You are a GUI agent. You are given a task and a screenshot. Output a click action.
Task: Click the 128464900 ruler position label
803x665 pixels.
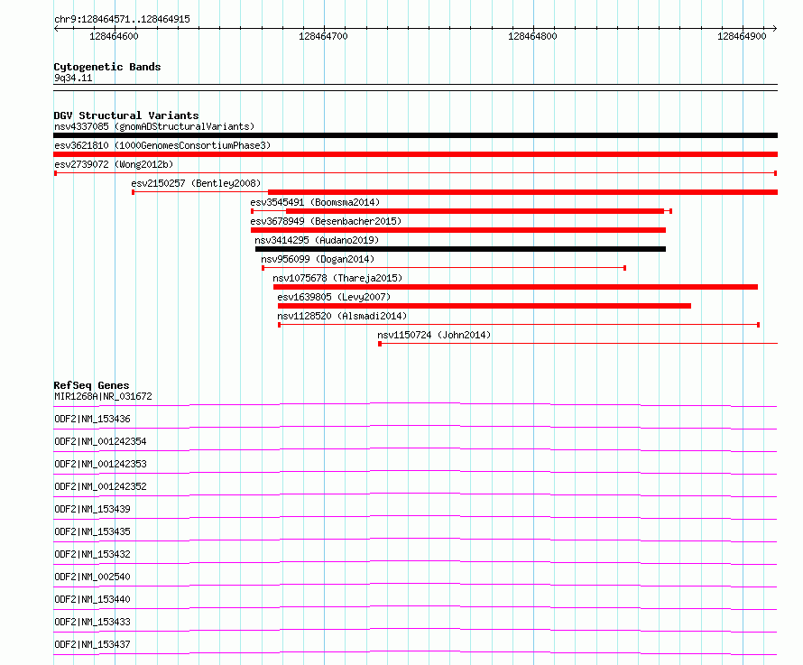pyautogui.click(x=742, y=36)
